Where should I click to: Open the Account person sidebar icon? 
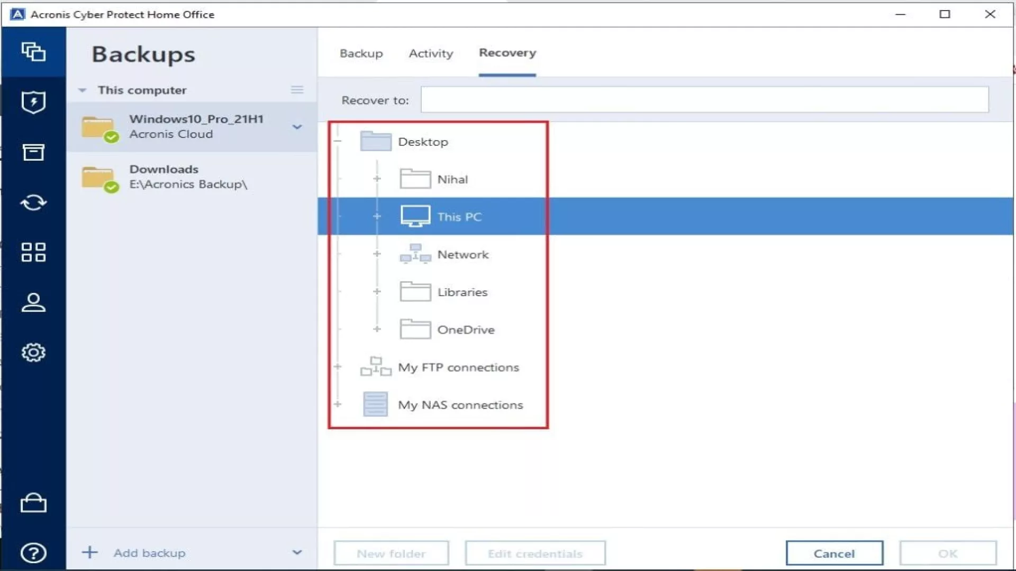(x=33, y=302)
